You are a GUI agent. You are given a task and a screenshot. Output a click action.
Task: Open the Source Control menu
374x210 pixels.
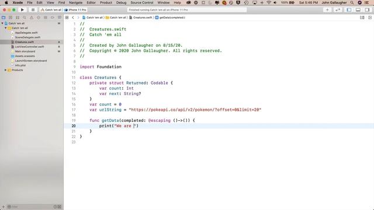coord(142,2)
